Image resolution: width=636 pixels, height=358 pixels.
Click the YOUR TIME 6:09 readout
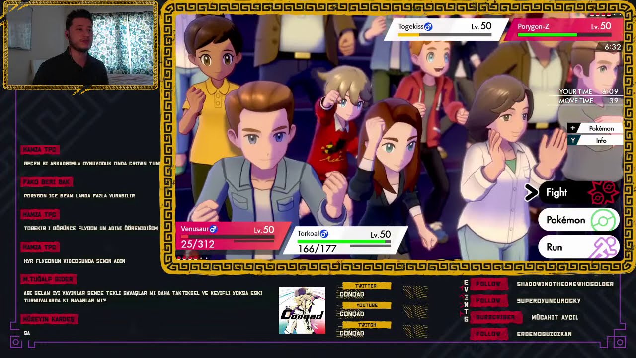pyautogui.click(x=589, y=92)
